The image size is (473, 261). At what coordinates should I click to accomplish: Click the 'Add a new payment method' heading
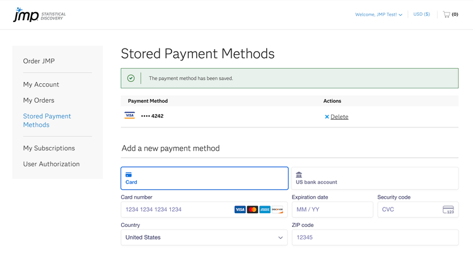[171, 148]
